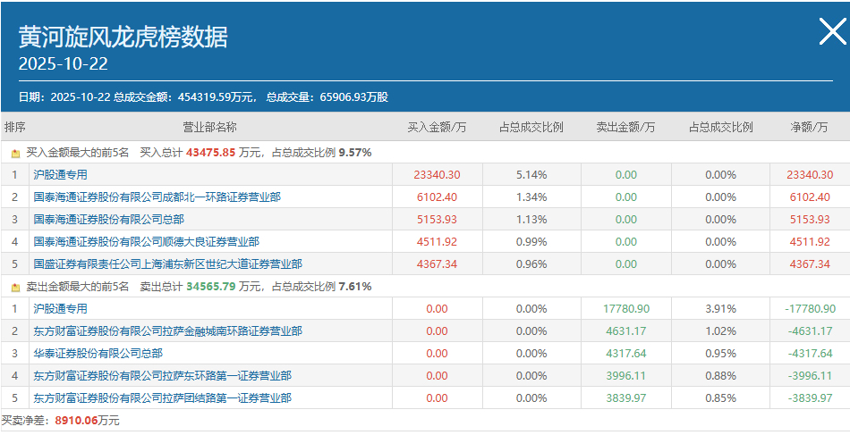Click buy amount 6102.40 in 买入金额 column
This screenshot has width=850, height=435.
[437, 197]
